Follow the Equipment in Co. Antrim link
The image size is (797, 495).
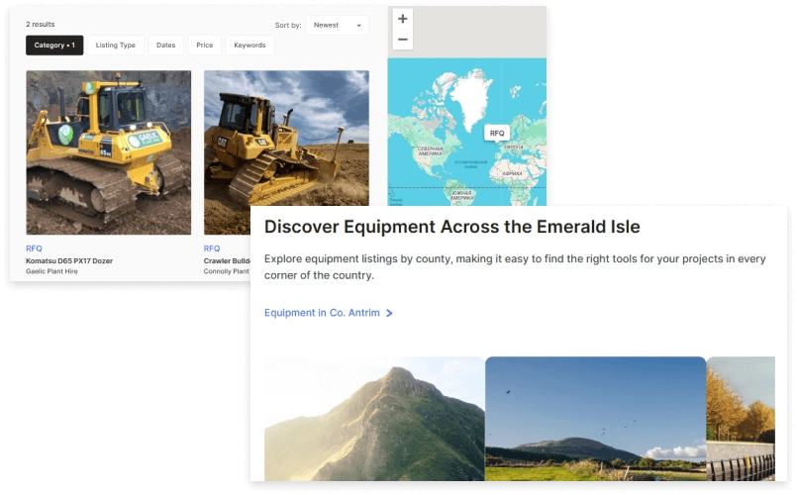(x=321, y=314)
